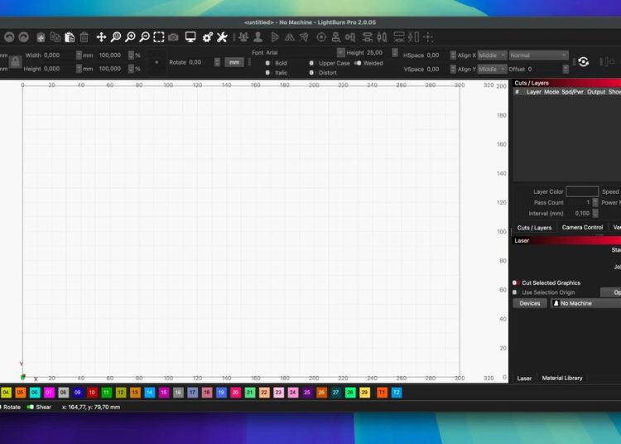The width and height of the screenshot is (621, 444).
Task: Toggle Cut Selected Graphics switch
Action: point(515,282)
